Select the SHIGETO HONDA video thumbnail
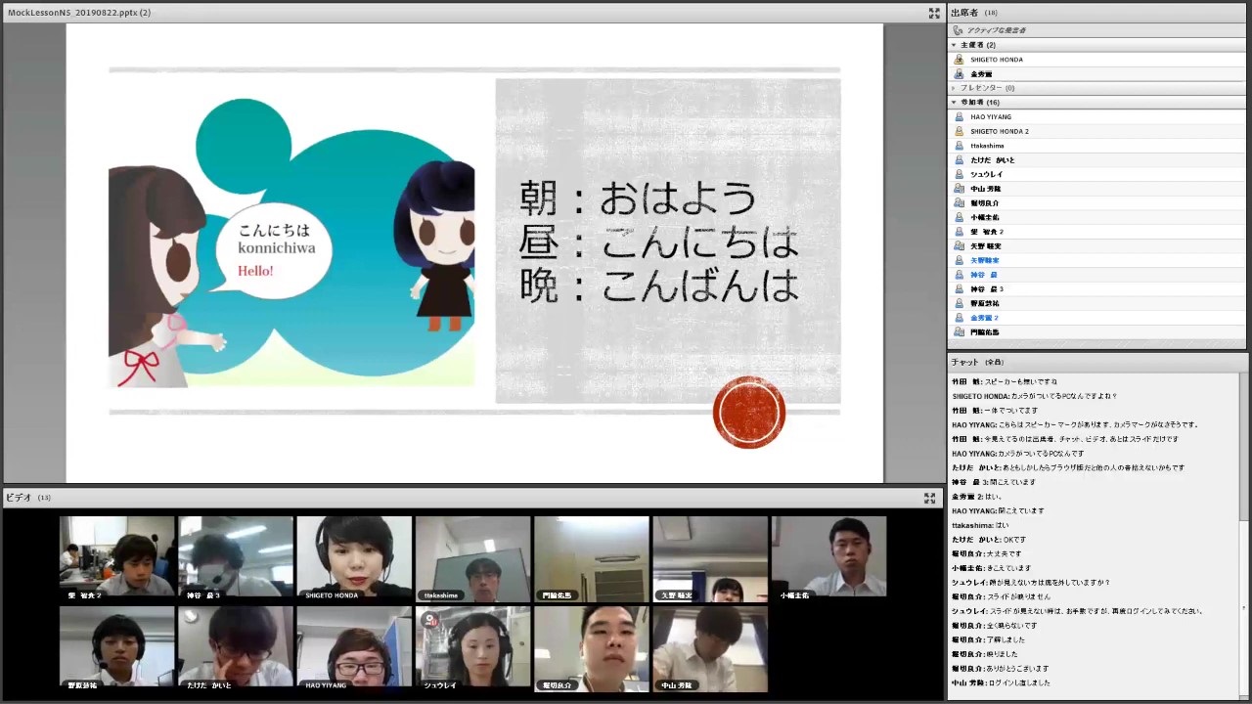1252x704 pixels. (354, 555)
